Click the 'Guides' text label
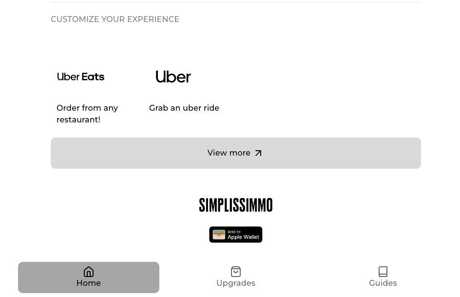Viewport: 460px width, 297px height. (383, 283)
